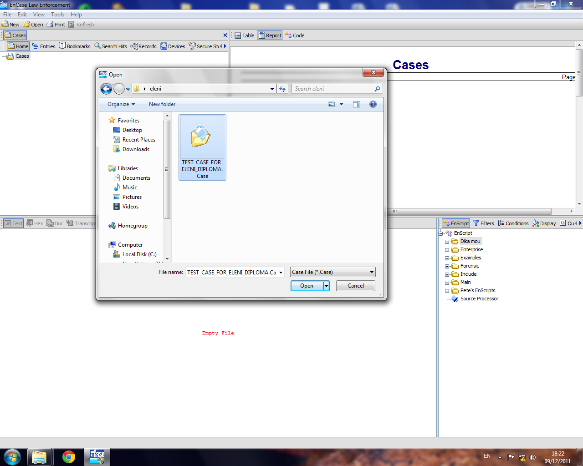The height and width of the screenshot is (466, 583).
Task: Expand the Forensic folder
Action: click(x=447, y=266)
